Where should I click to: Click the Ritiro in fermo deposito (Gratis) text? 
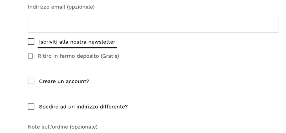coord(78,56)
